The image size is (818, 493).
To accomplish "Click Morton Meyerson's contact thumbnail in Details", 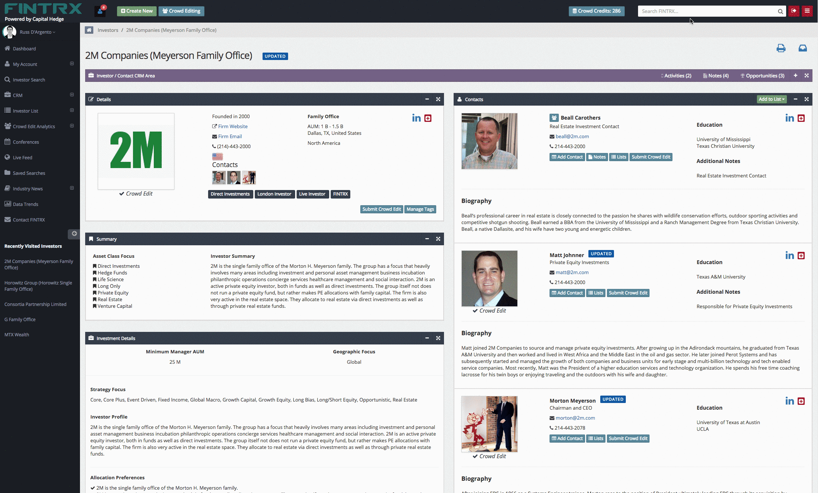I will [x=249, y=178].
